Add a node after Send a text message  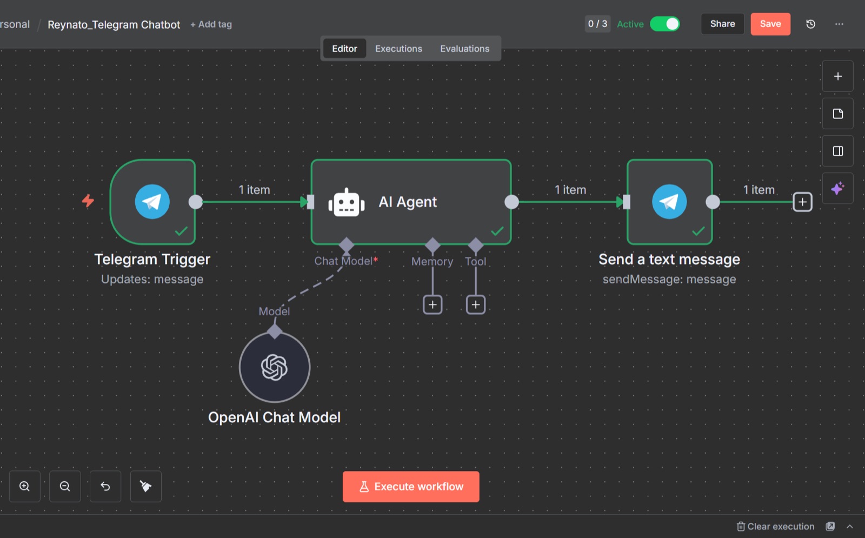click(x=803, y=202)
